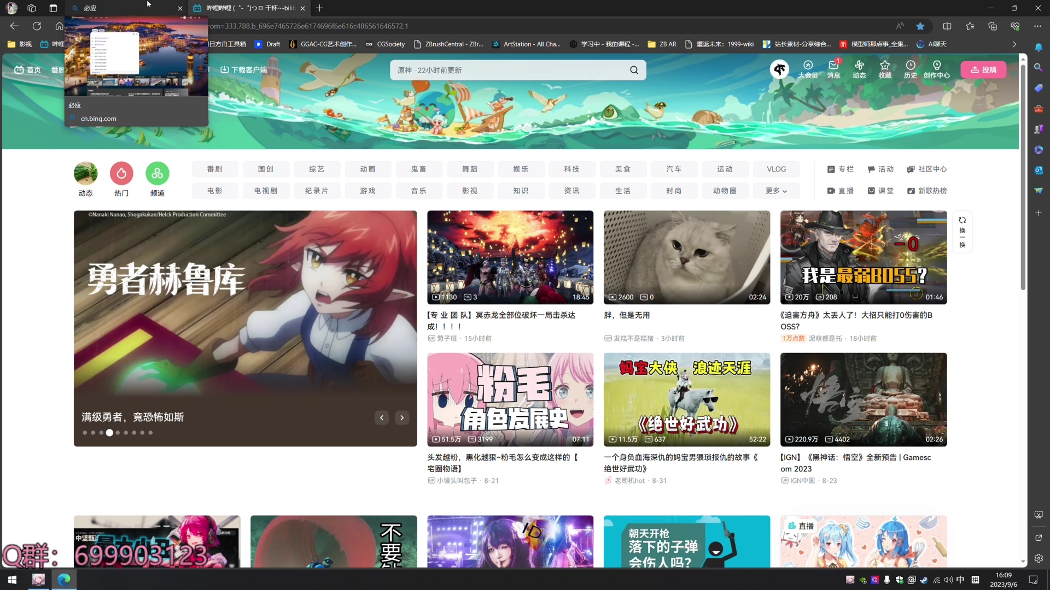Open the 黑神话：悟空 IGN video title
Image resolution: width=1050 pixels, height=590 pixels.
(x=856, y=463)
